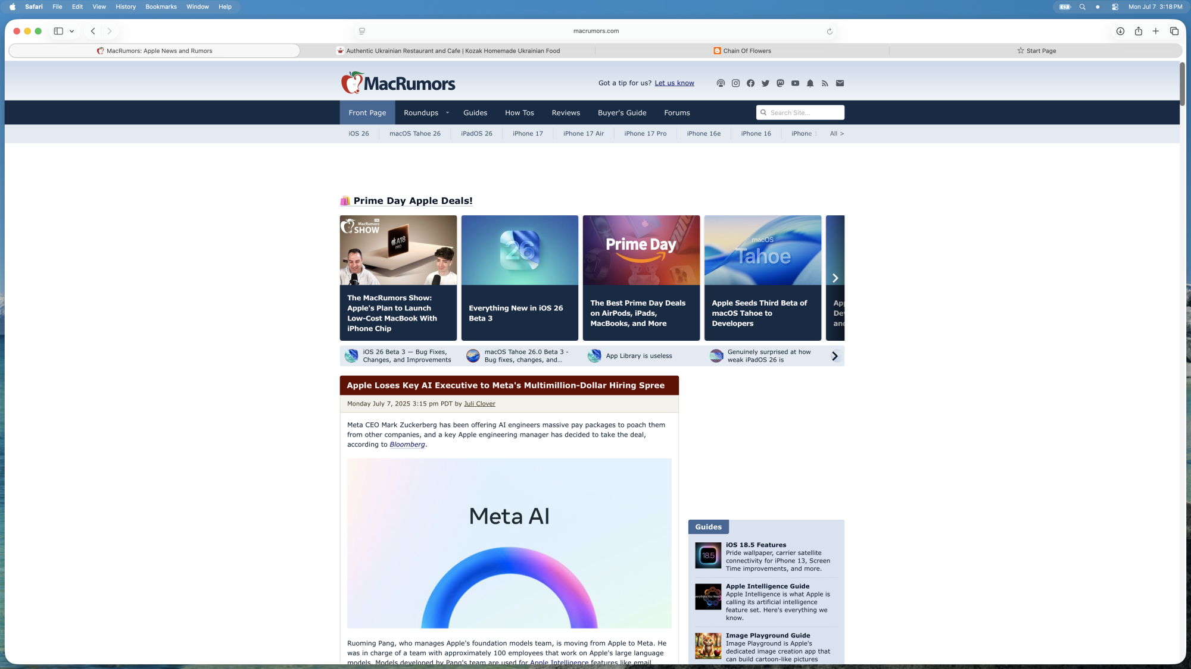Go back in Safari
1191x669 pixels.
coord(93,31)
